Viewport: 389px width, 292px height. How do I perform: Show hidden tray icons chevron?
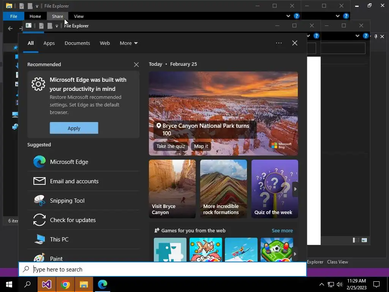[x=321, y=284]
